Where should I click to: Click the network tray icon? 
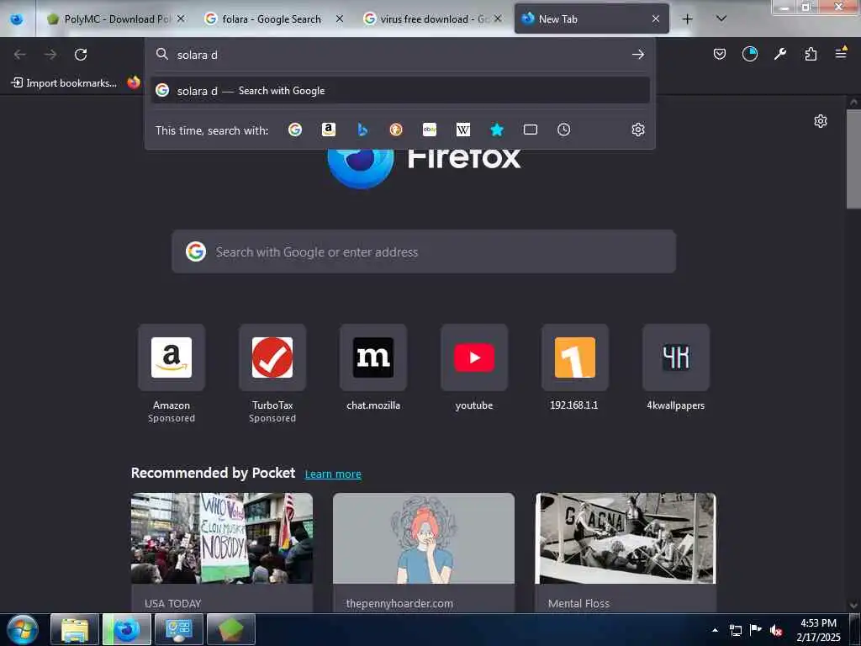pos(735,630)
